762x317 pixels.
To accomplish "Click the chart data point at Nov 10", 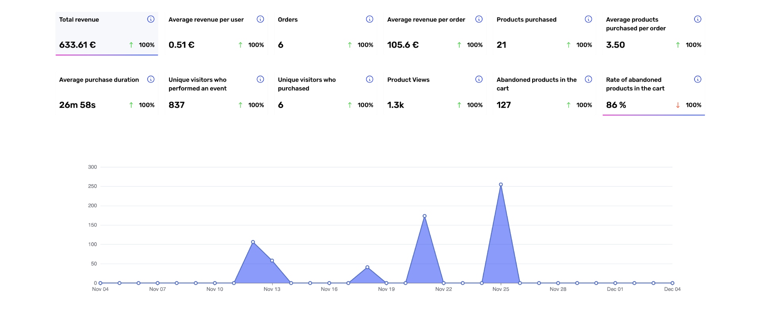I will [215, 283].
